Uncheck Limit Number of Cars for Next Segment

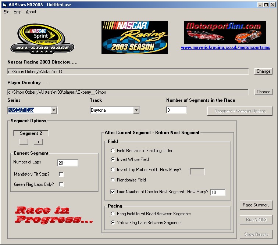click(x=113, y=192)
